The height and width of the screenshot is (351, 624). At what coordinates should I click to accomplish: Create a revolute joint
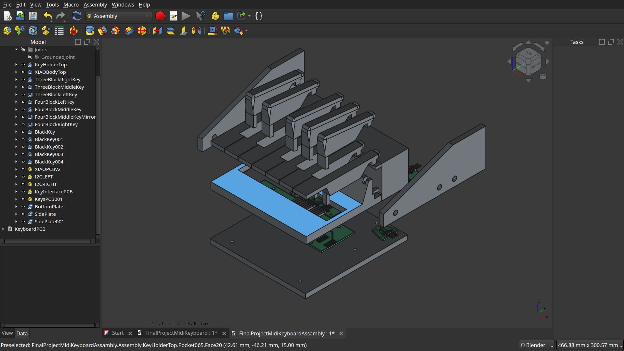pyautogui.click(x=102, y=31)
